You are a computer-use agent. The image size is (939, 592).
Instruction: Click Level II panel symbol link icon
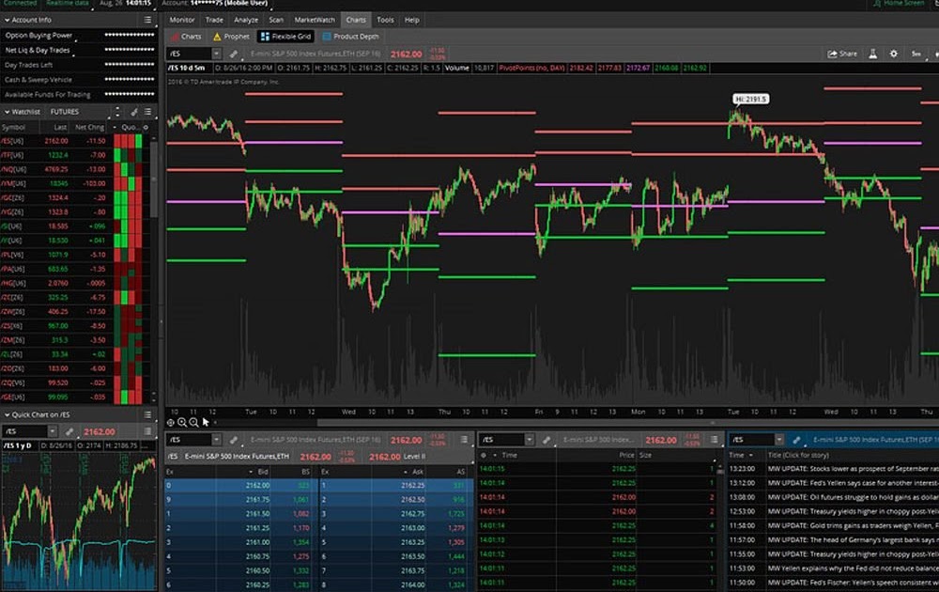(x=234, y=440)
